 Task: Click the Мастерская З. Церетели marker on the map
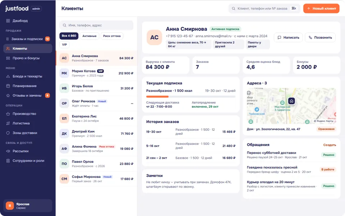(282, 103)
